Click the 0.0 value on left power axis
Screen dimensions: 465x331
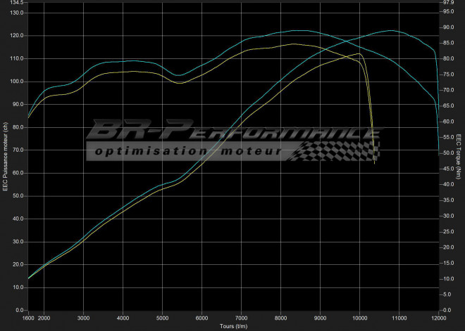click(x=20, y=310)
